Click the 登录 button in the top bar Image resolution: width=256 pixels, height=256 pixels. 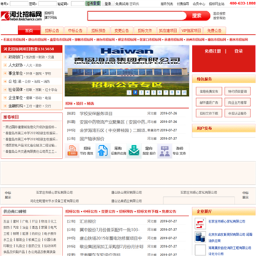click(108, 4)
